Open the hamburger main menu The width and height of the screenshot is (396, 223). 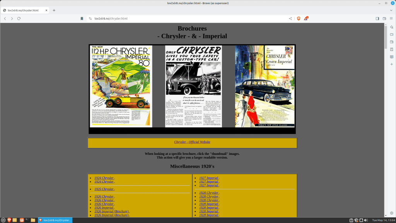[x=391, y=18]
